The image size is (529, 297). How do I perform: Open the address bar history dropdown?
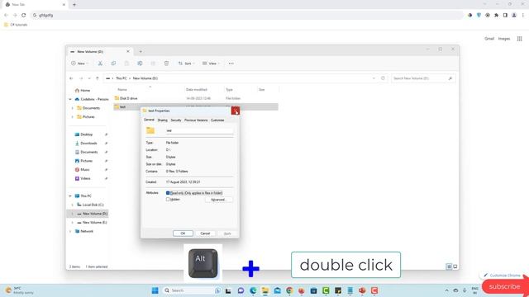[x=374, y=78]
